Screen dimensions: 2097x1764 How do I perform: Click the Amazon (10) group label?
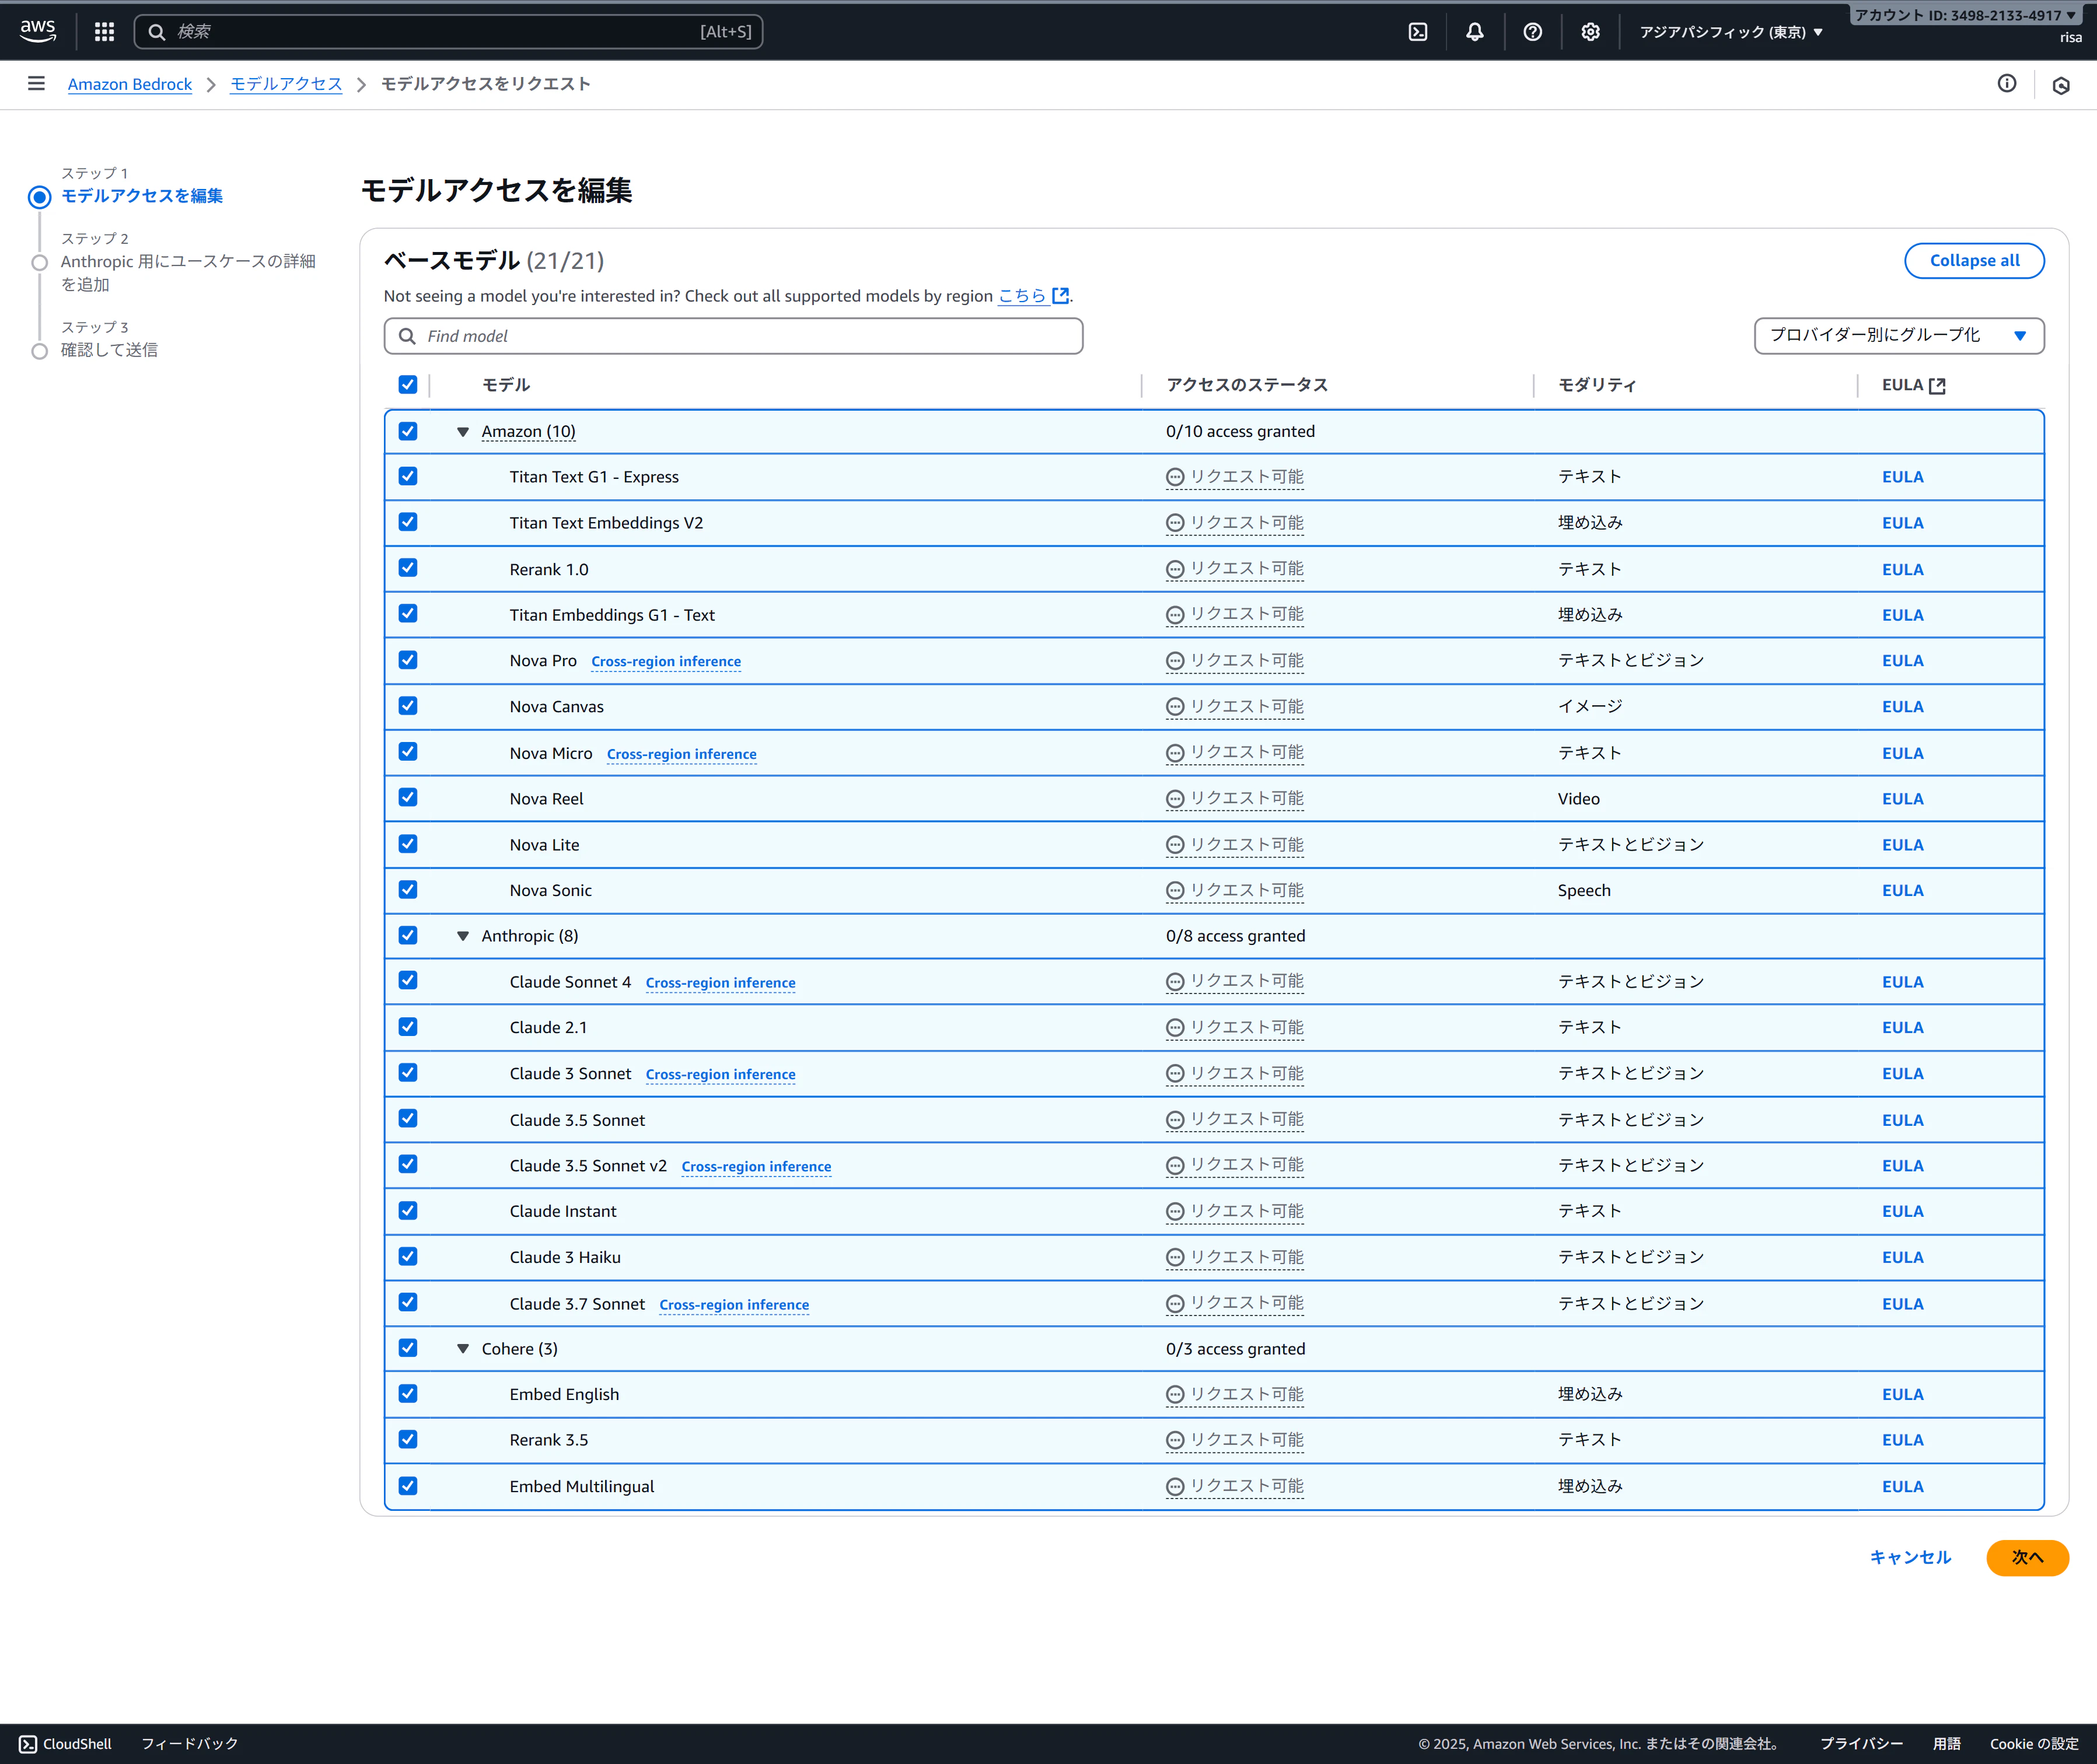(528, 432)
